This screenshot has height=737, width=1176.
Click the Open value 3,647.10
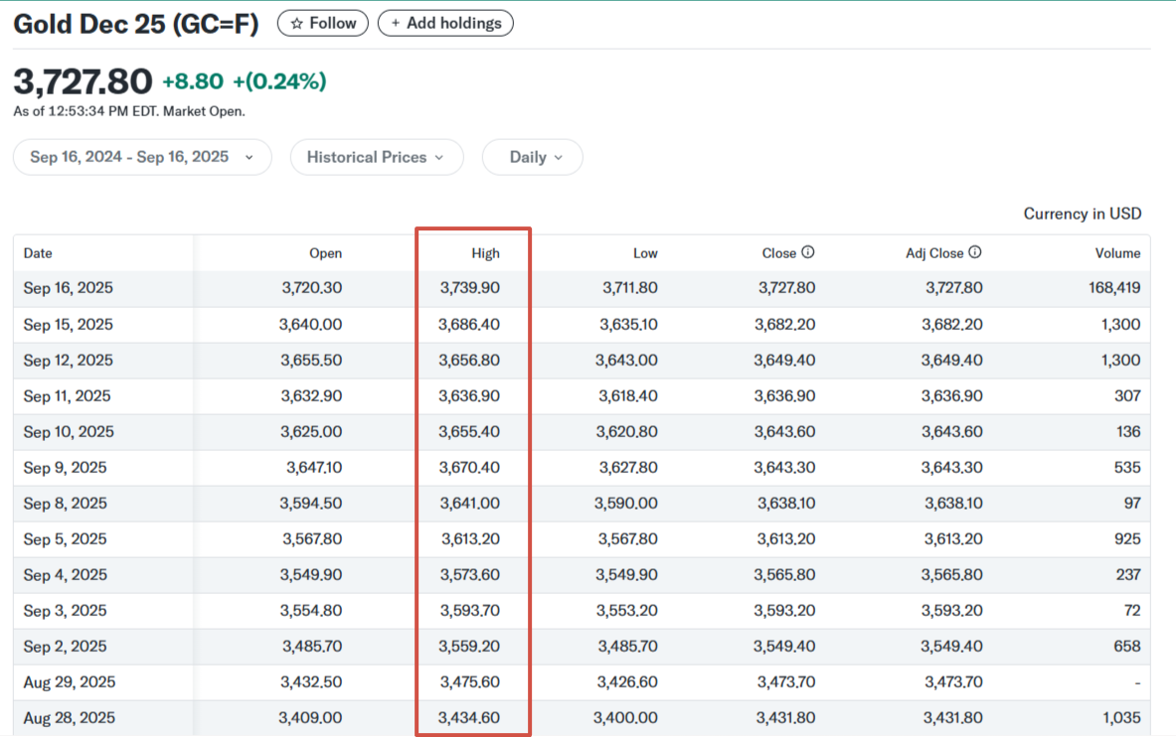click(314, 468)
